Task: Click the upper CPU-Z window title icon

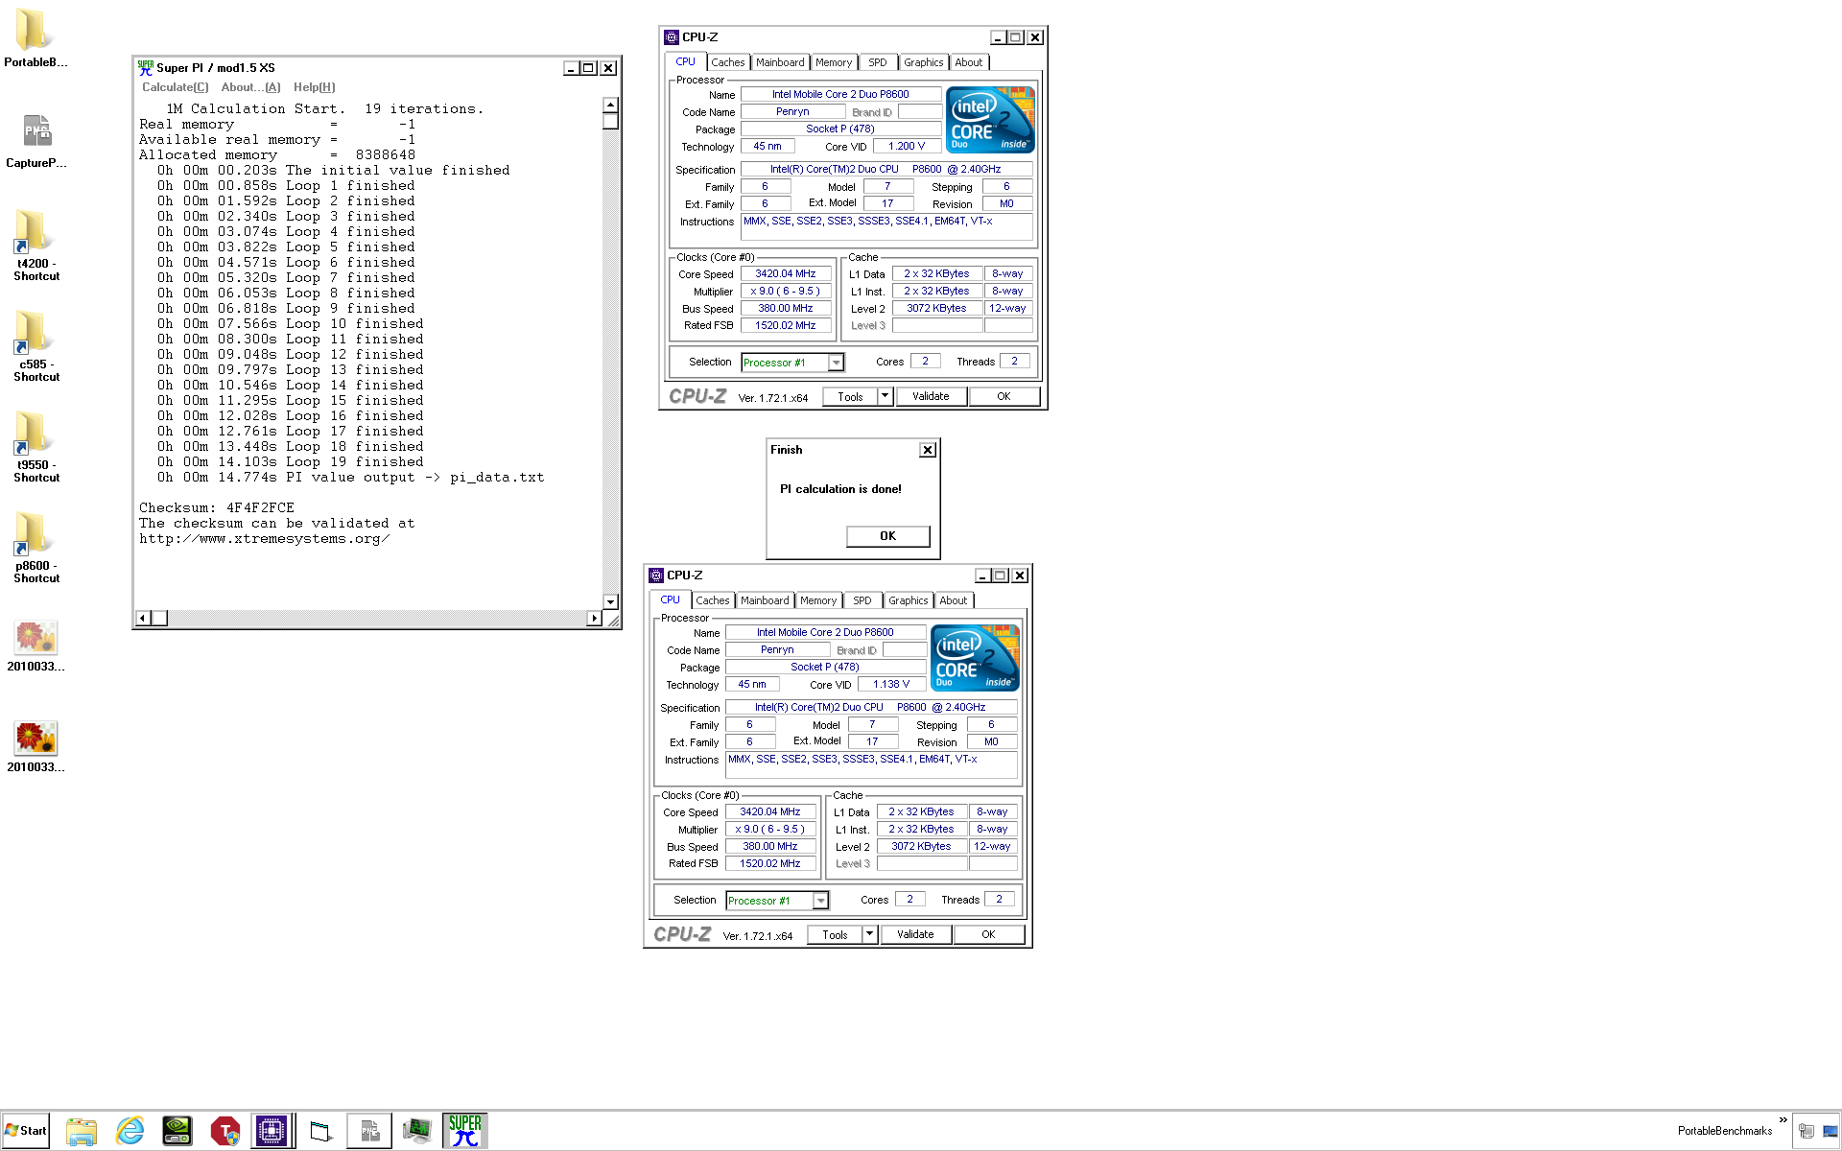Action: 672,37
